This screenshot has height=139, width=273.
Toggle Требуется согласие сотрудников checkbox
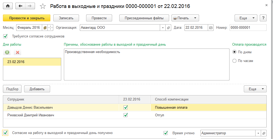[x=6, y=36]
